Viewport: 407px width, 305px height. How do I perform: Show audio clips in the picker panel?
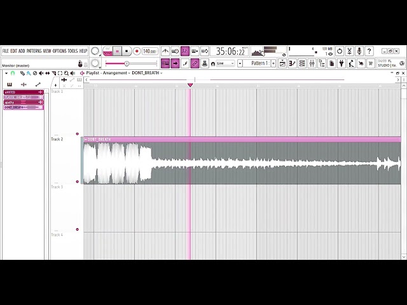pyautogui.click(x=24, y=85)
